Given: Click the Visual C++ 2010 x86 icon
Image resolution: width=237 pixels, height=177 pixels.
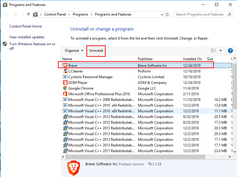Looking at the screenshot, I should coord(65,111).
